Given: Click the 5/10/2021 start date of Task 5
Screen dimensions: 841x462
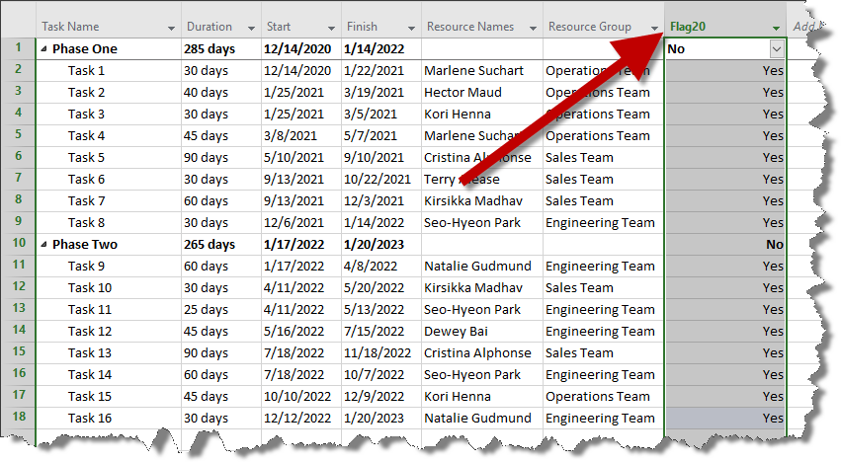Looking at the screenshot, I should [x=300, y=158].
